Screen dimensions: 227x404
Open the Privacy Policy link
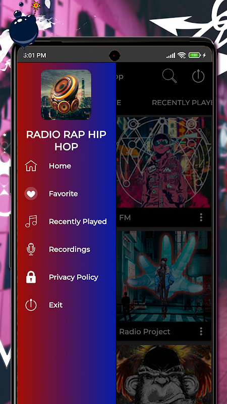pos(67,277)
